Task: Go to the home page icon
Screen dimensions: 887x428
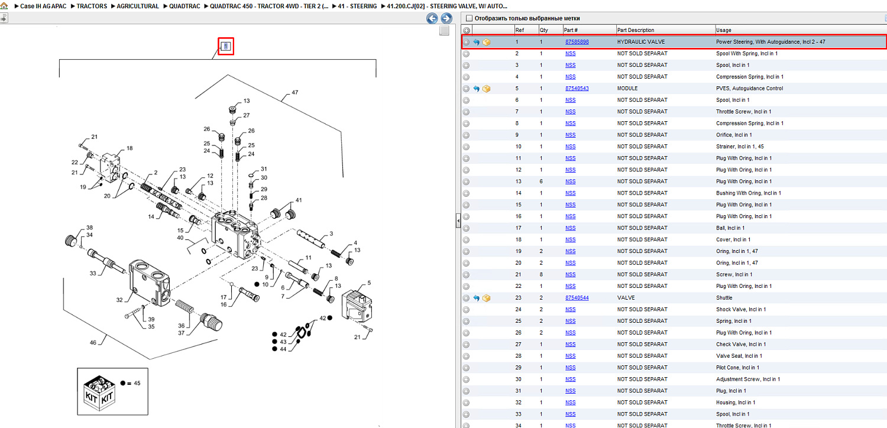Action: tap(4, 6)
